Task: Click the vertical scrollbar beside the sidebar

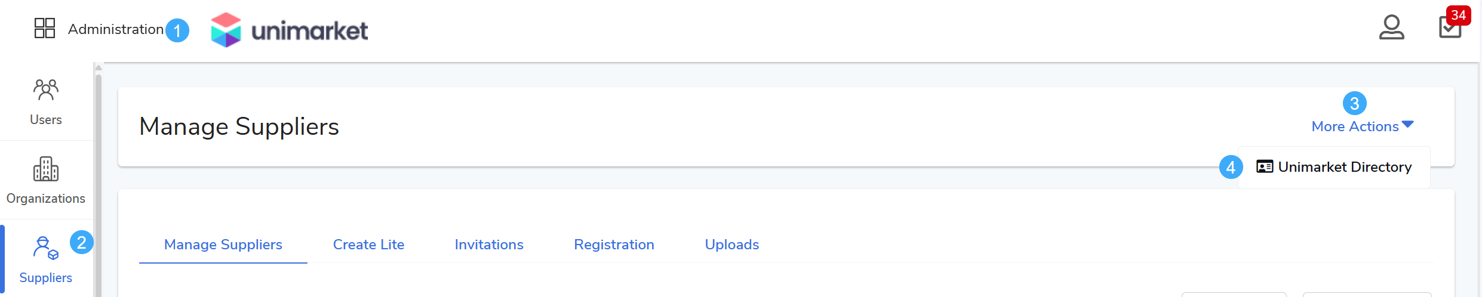Action: (x=99, y=179)
